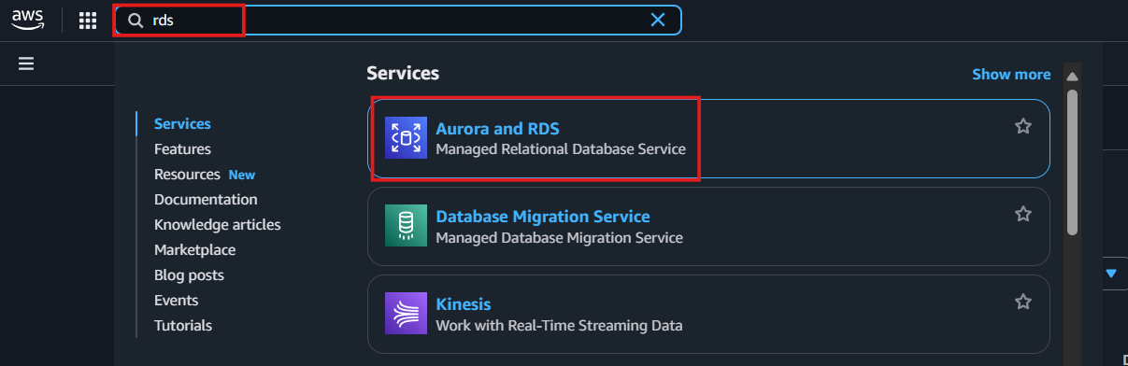Expand the blue dropdown arrow at right edge

tap(1111, 274)
